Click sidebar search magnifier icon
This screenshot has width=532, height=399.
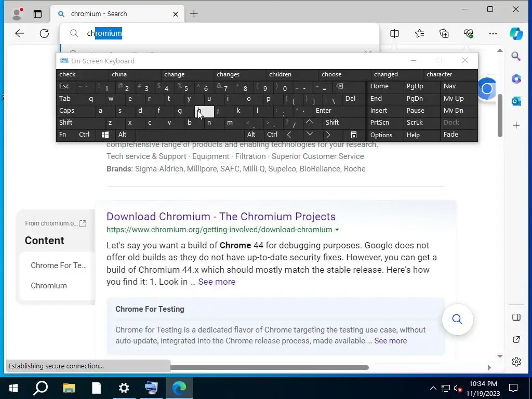tap(516, 56)
